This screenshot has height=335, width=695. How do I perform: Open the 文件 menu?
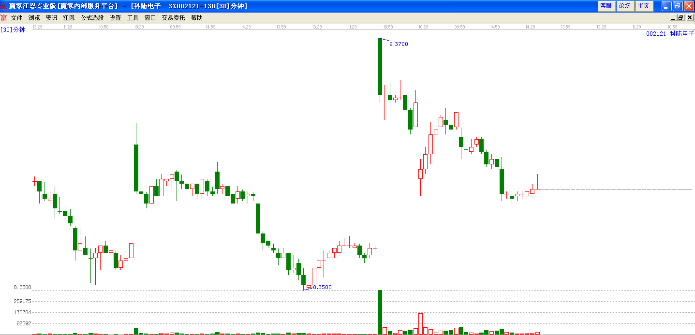click(x=17, y=18)
